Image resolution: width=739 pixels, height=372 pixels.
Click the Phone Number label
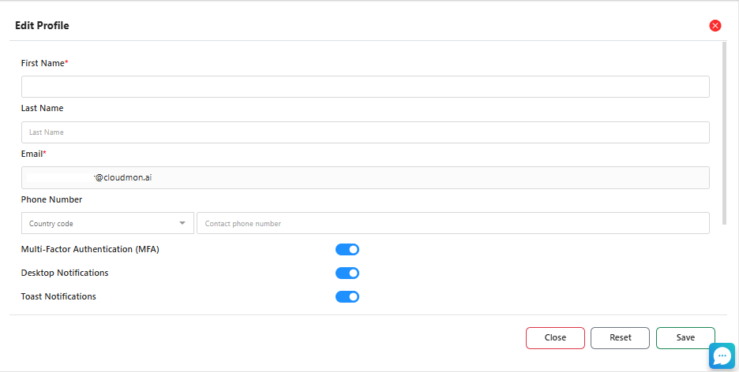click(x=51, y=200)
